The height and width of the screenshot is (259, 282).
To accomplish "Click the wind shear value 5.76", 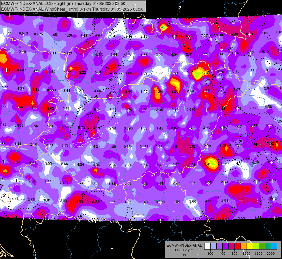I will (82, 109).
